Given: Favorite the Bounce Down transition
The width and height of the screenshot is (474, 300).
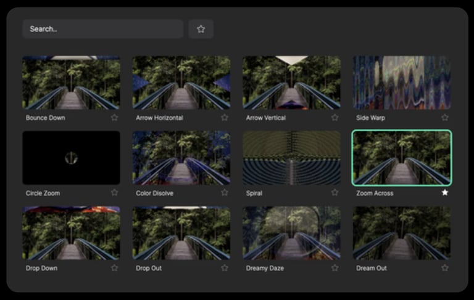Looking at the screenshot, I should (114, 118).
